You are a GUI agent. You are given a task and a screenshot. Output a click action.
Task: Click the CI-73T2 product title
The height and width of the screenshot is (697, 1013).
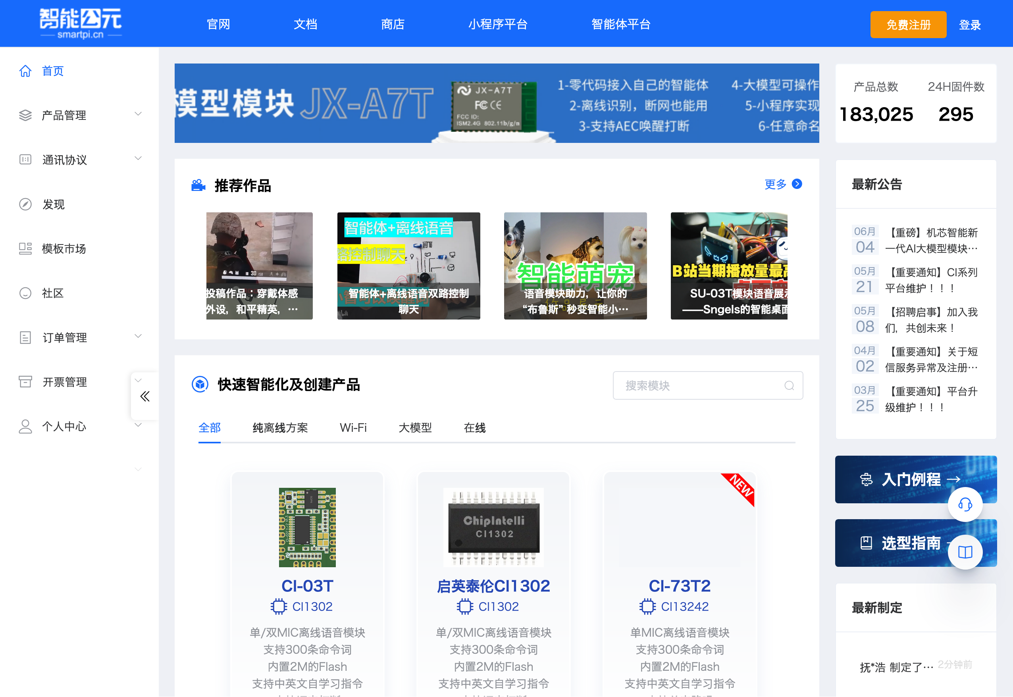tap(680, 586)
